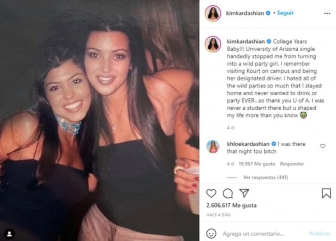Open khloekardashian username link

(x=248, y=144)
